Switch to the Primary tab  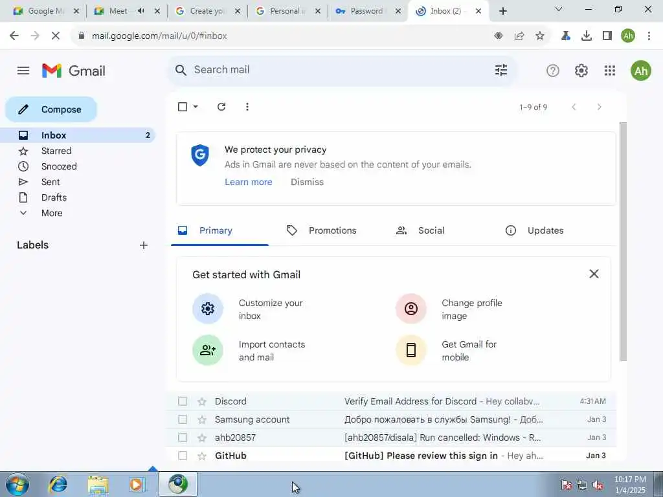pyautogui.click(x=220, y=231)
